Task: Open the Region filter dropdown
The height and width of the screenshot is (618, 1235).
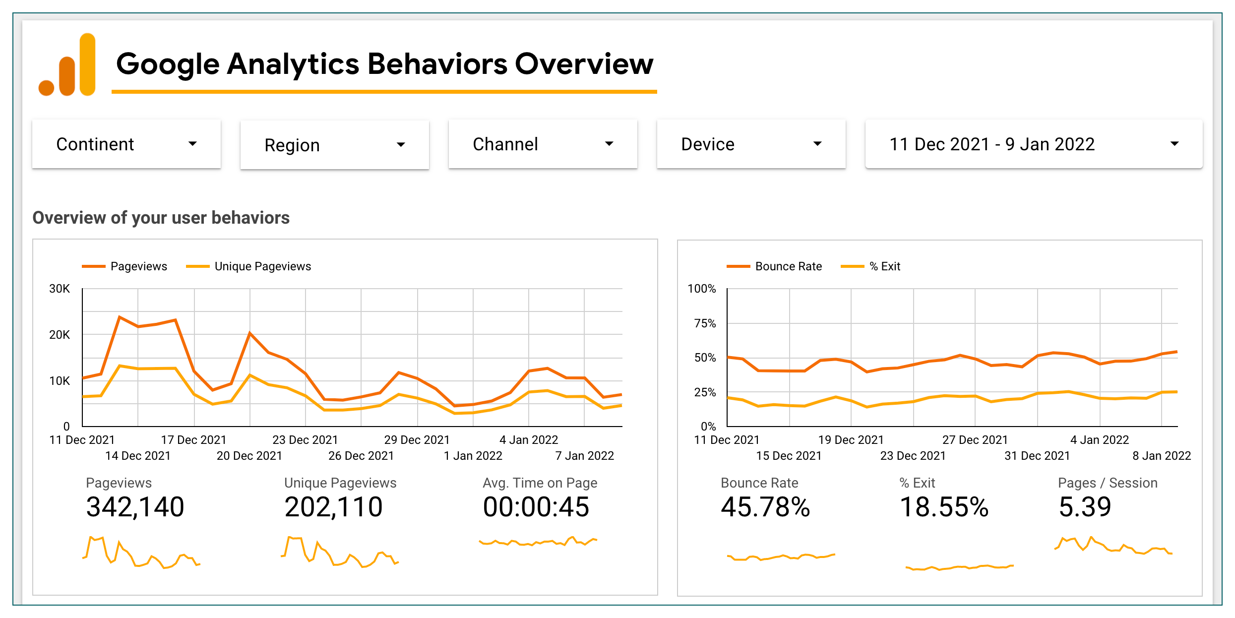Action: click(335, 145)
